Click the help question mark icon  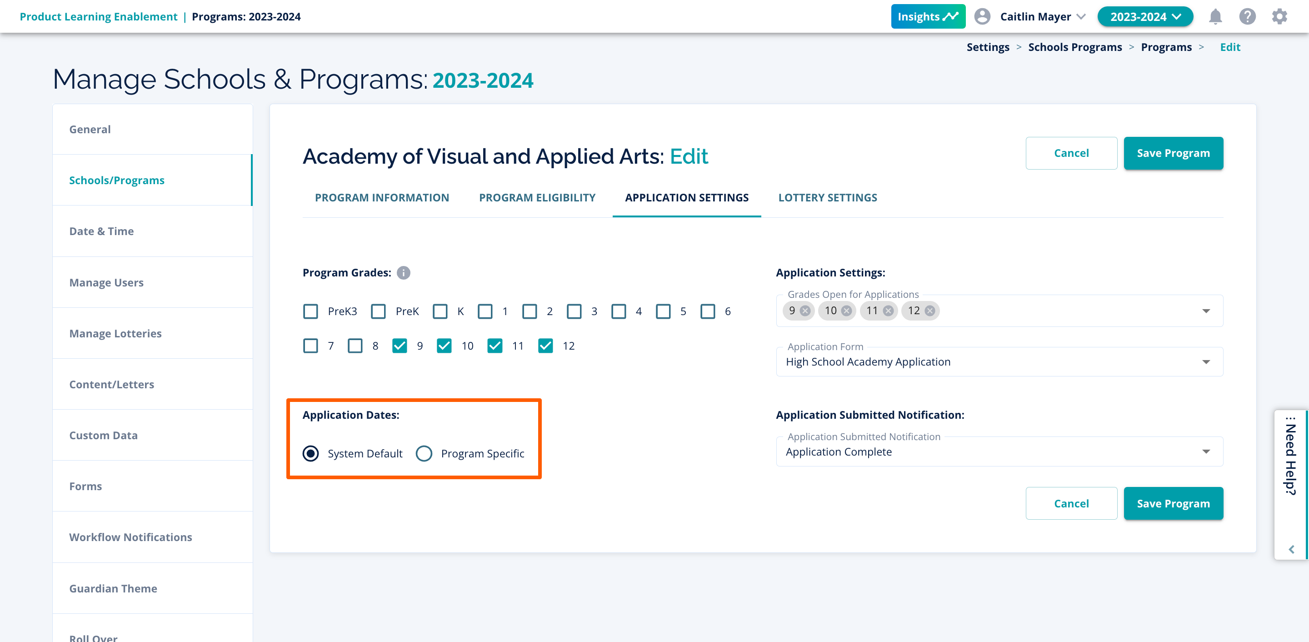click(x=1247, y=17)
